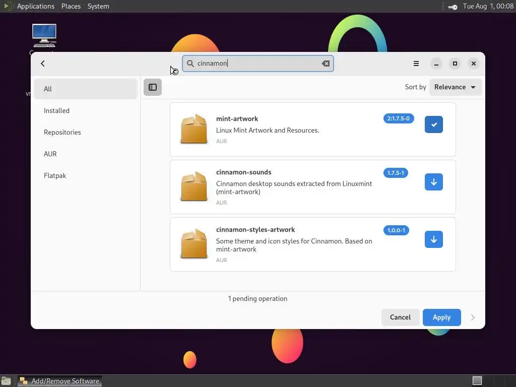The height and width of the screenshot is (387, 516).
Task: Go back with the header arrow
Action: [x=42, y=63]
